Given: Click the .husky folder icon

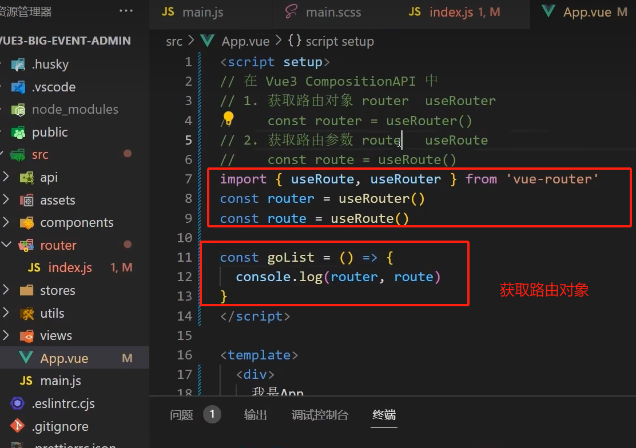Looking at the screenshot, I should pos(18,65).
